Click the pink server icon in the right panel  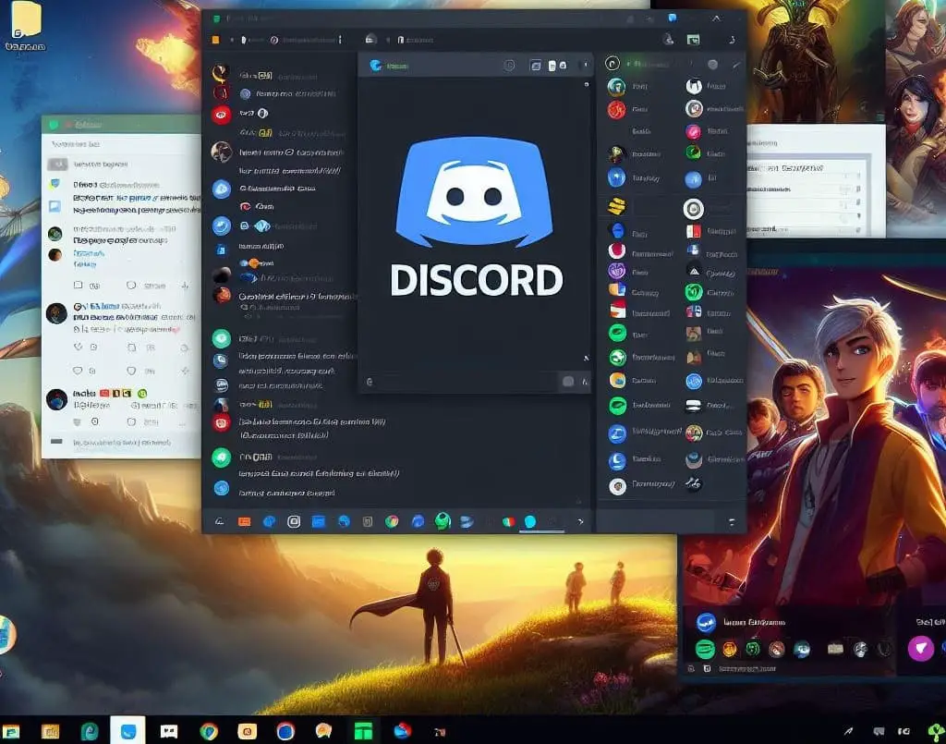point(693,131)
